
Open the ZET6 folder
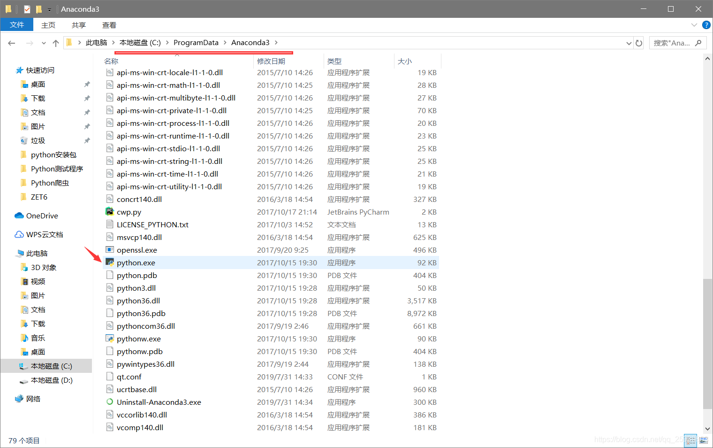click(38, 197)
